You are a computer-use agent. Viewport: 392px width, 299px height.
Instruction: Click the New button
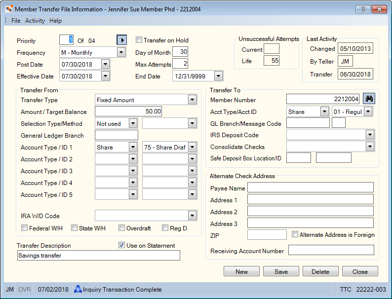pos(241,271)
